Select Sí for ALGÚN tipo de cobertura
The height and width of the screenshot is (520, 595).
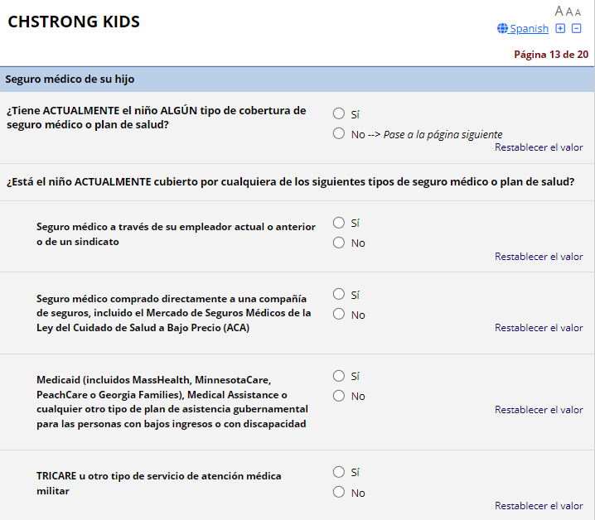click(x=339, y=113)
